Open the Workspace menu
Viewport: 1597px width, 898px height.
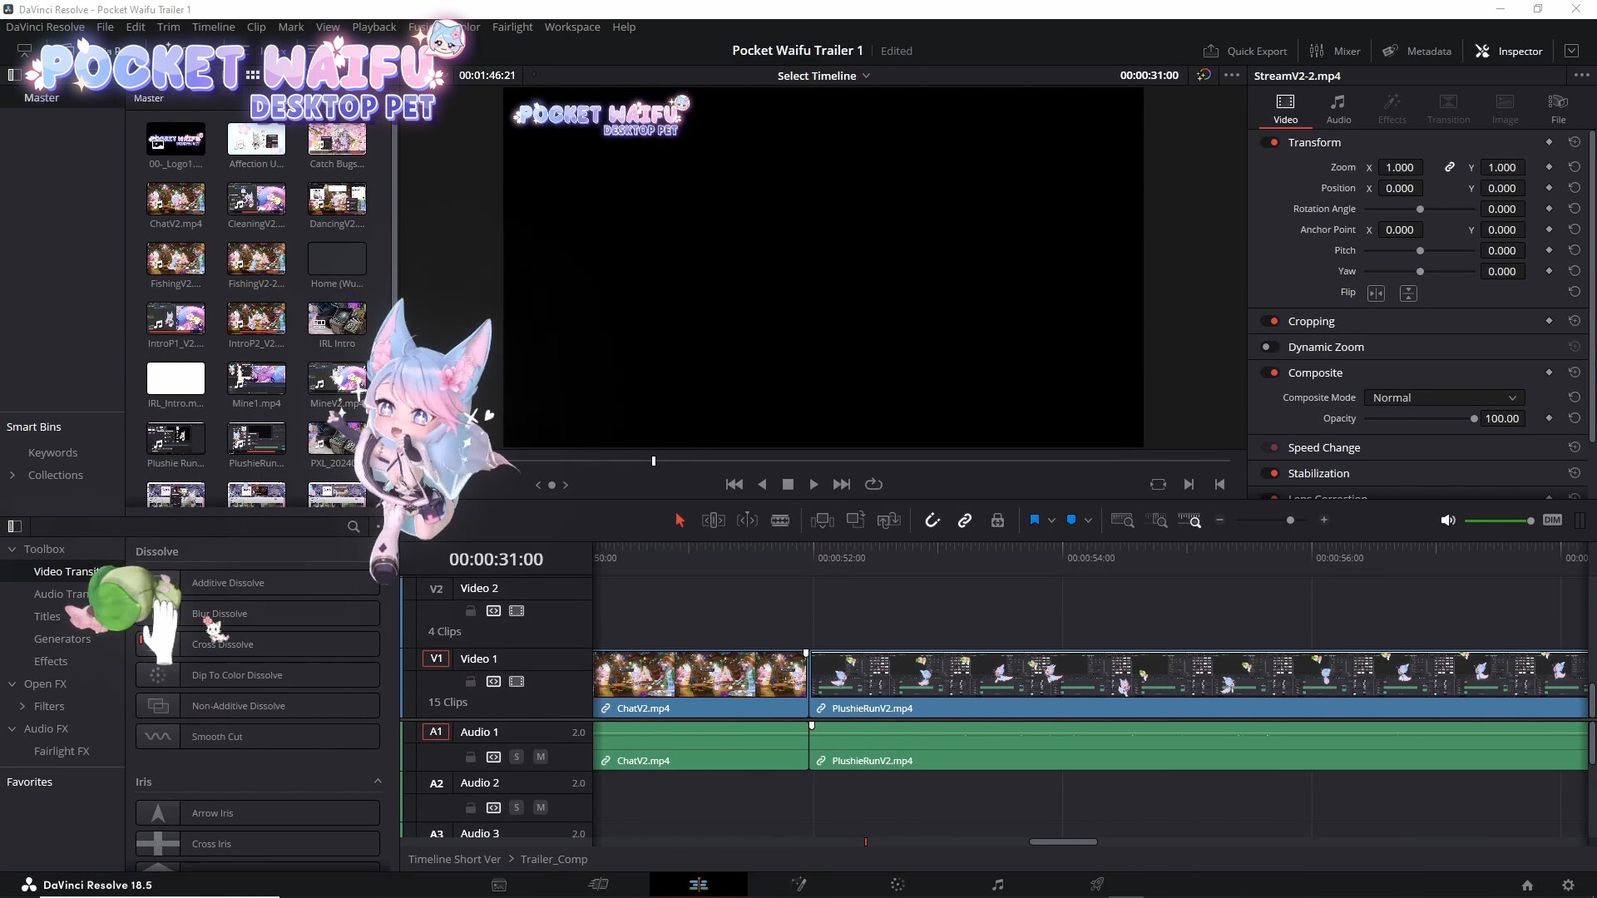572,27
